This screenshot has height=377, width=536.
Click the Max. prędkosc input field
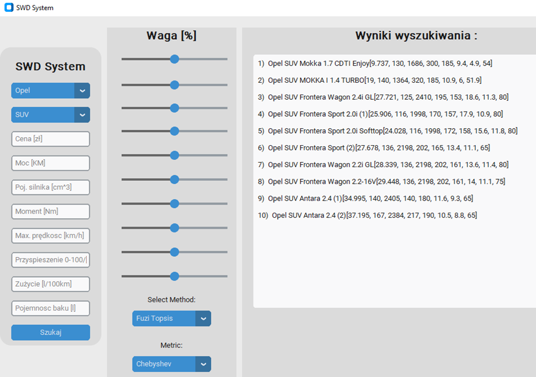click(50, 235)
